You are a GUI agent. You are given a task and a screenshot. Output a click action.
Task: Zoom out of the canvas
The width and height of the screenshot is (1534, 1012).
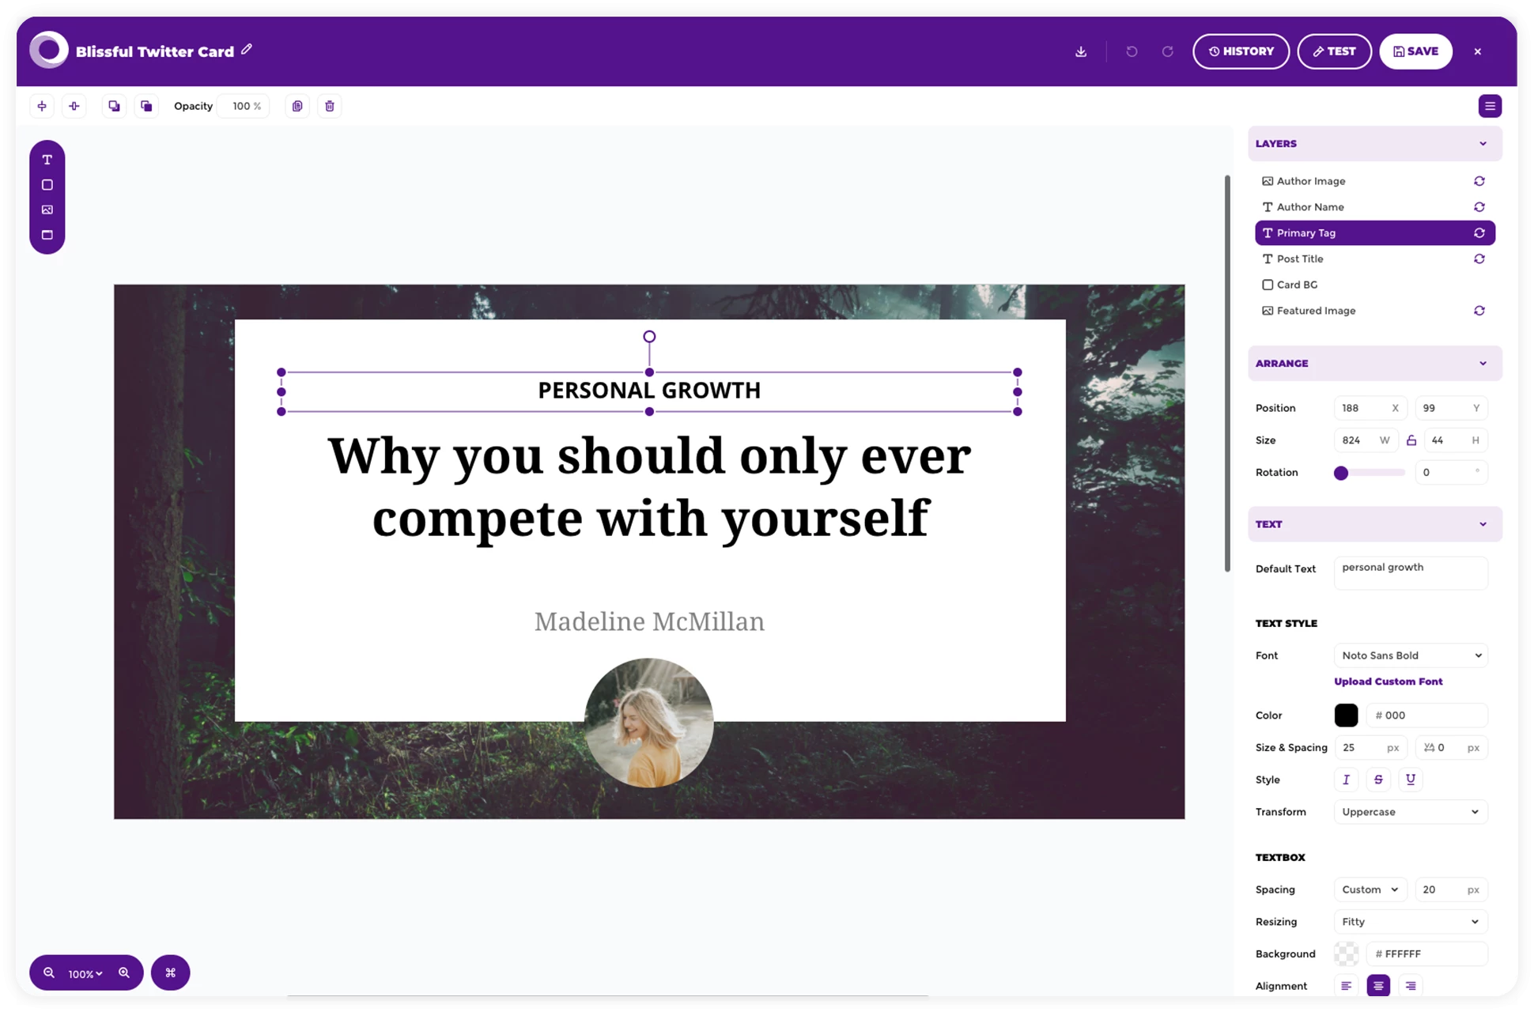tap(49, 973)
